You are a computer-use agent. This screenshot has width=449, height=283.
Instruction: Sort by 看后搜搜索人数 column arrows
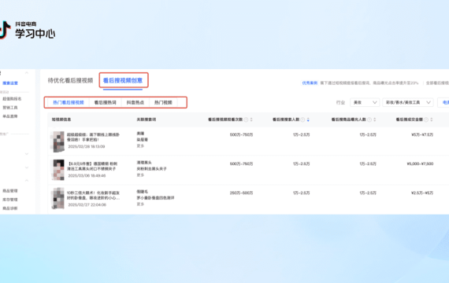pyautogui.click(x=308, y=119)
